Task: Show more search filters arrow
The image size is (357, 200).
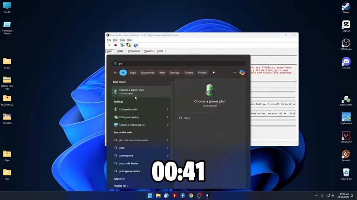Action: 214,72
